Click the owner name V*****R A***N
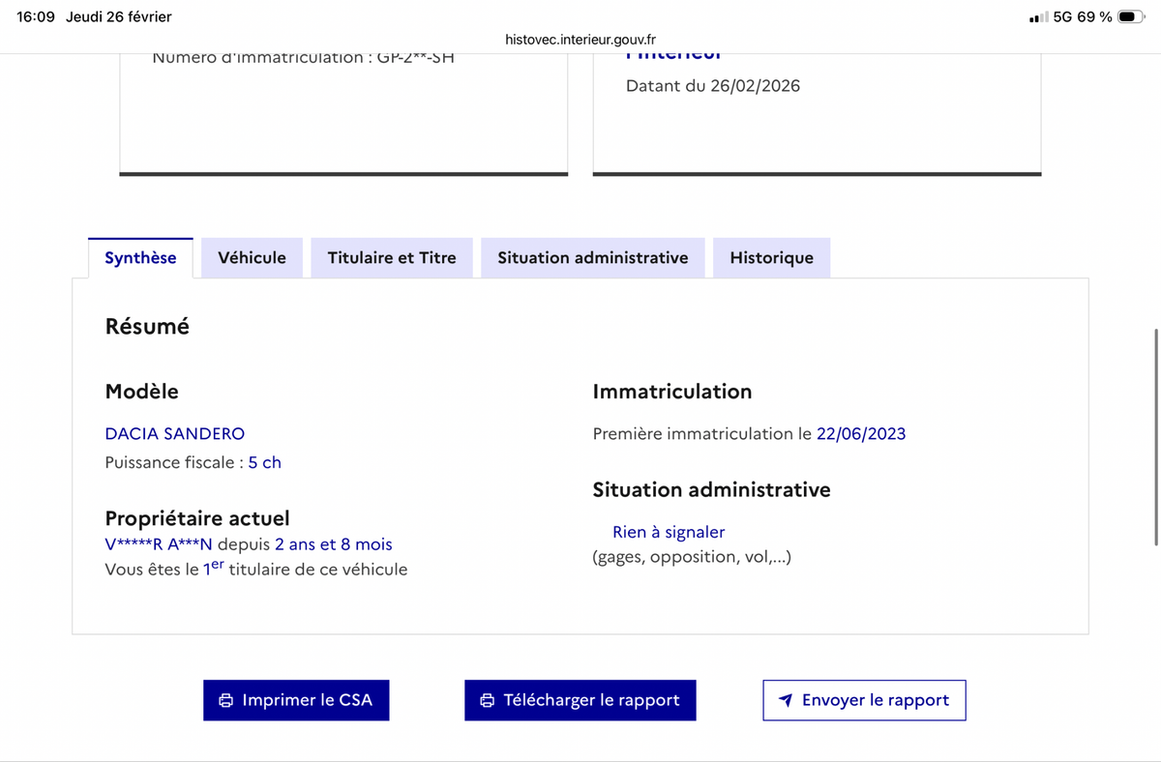Viewport: 1161px width, 762px height. tap(159, 544)
